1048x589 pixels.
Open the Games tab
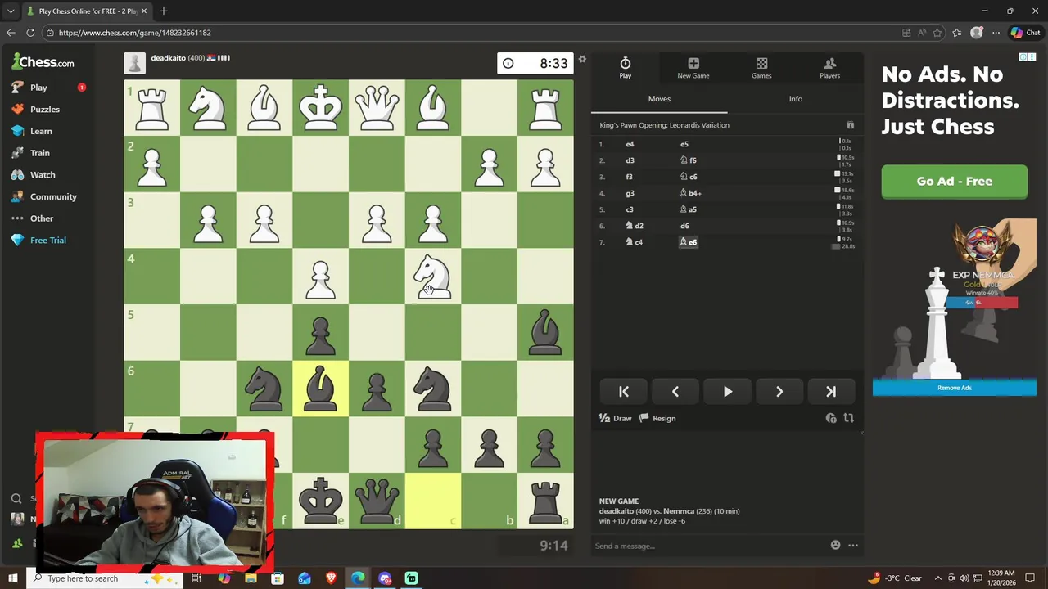761,68
